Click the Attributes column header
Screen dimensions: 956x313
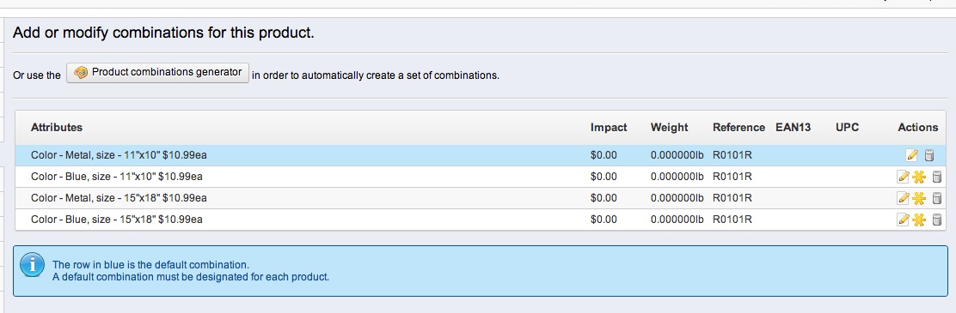[57, 127]
